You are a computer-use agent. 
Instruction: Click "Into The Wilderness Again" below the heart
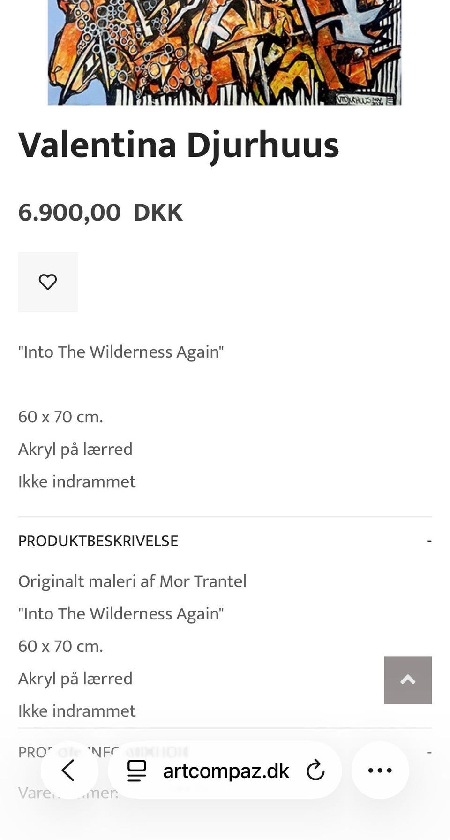121,352
